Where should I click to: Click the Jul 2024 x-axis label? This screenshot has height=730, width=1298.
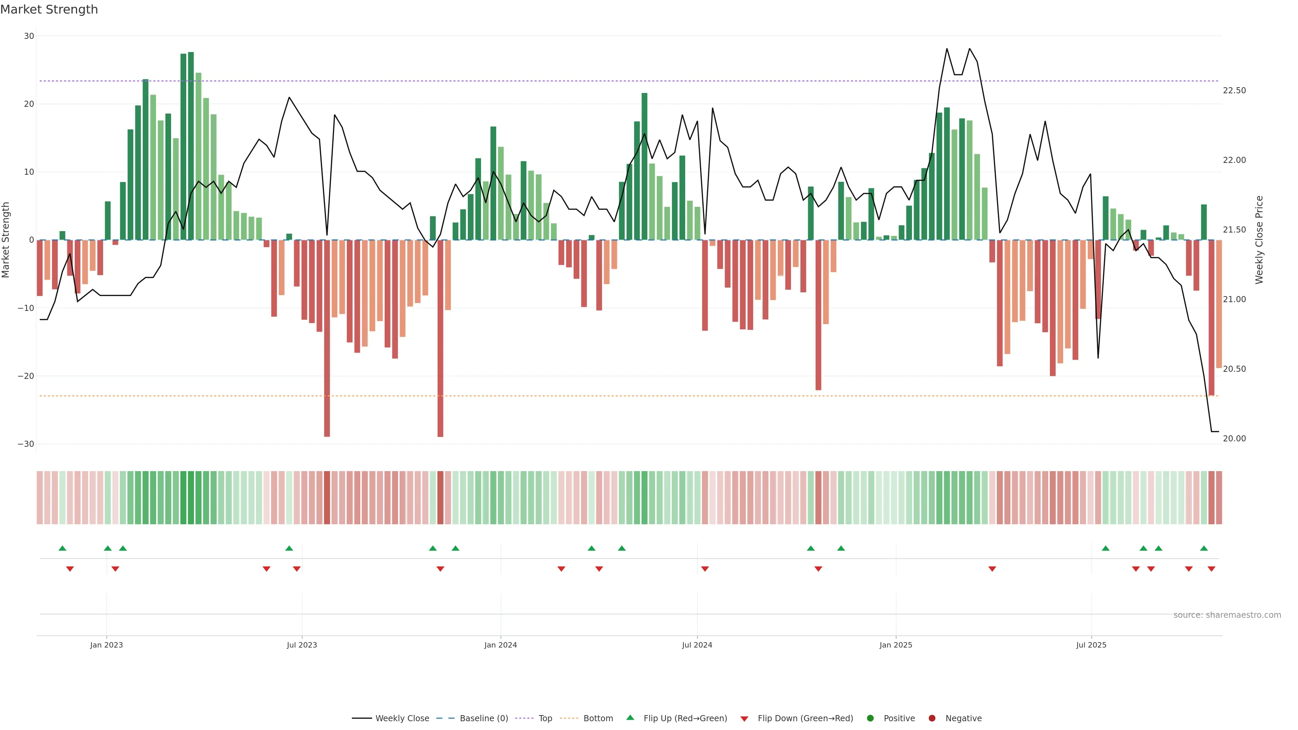pos(697,645)
